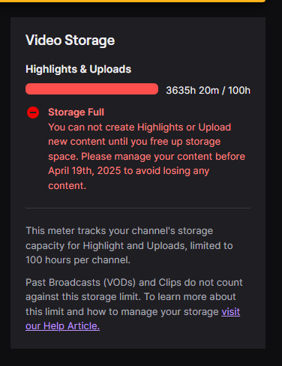The image size is (282, 366).
Task: Click the 'new content until you free up storage' line
Action: point(134,142)
